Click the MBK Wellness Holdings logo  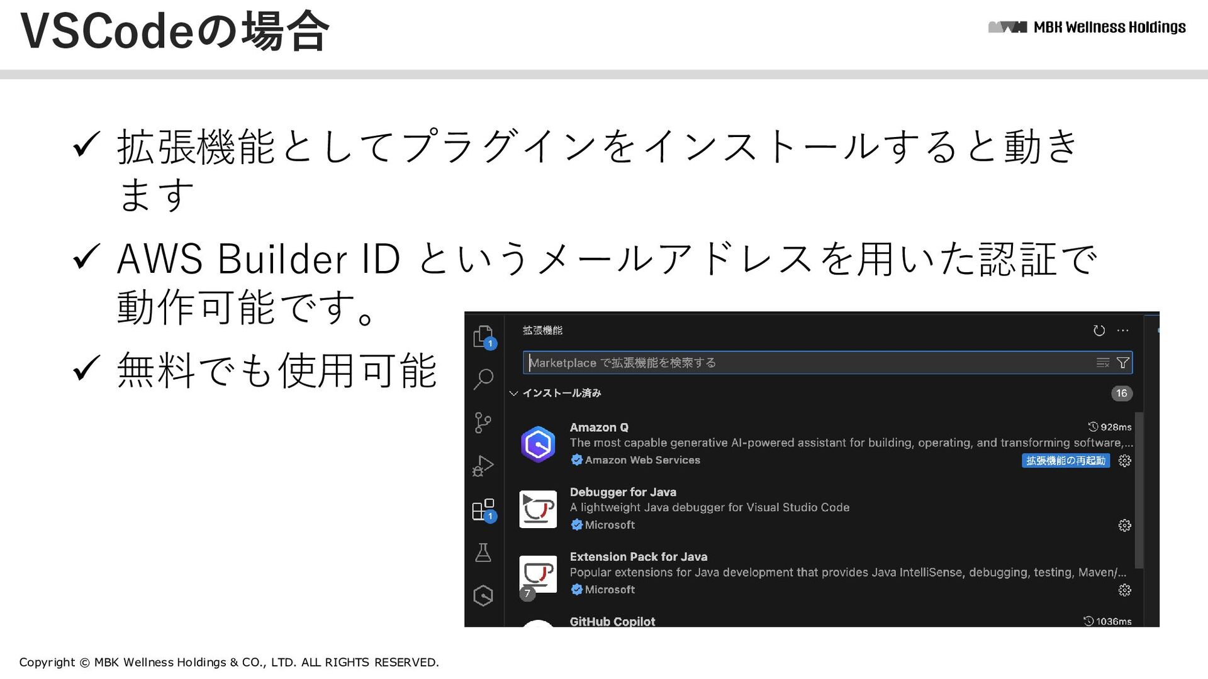[x=1087, y=27]
